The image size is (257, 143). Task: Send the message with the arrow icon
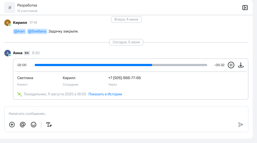[x=240, y=125]
